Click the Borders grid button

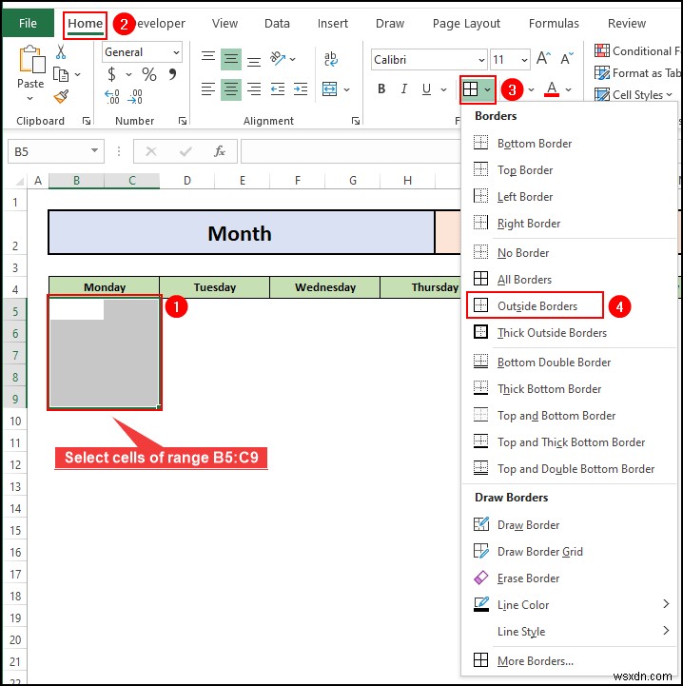point(470,89)
